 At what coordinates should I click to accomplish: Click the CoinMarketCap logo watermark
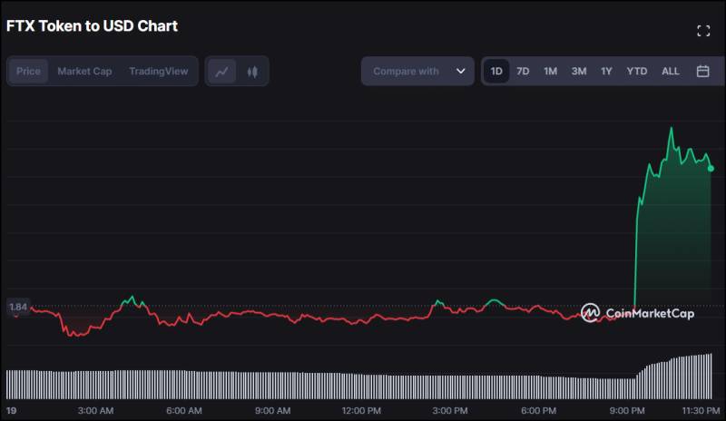point(638,313)
